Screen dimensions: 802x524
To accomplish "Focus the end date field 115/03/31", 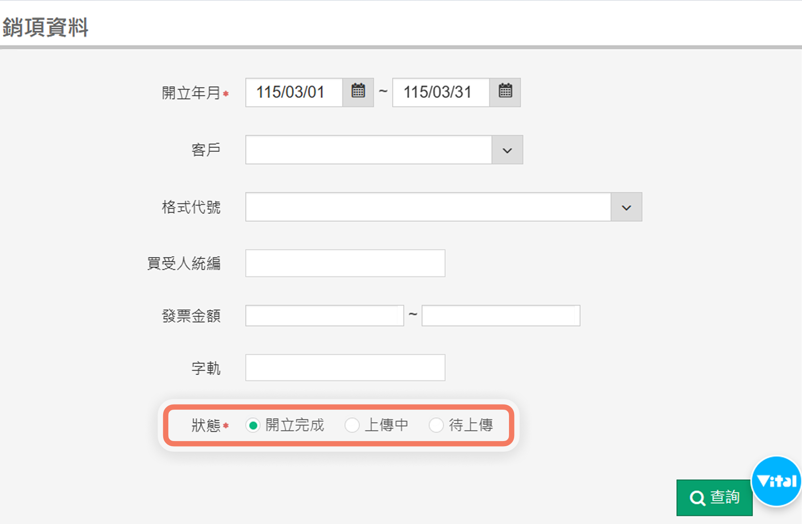I will [441, 92].
